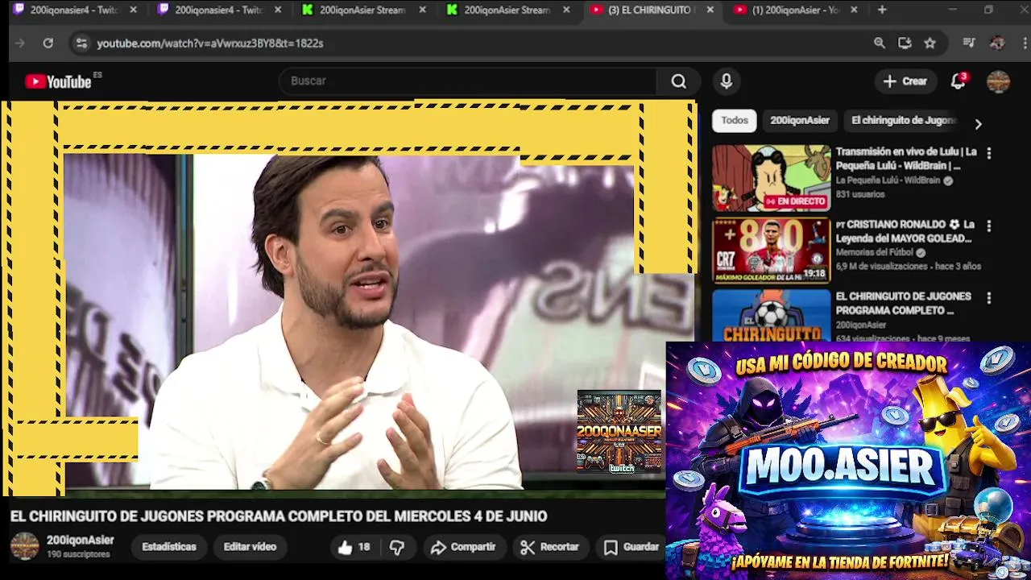1031x580 pixels.
Task: Like the video with thumbs-up
Action: coord(354,547)
